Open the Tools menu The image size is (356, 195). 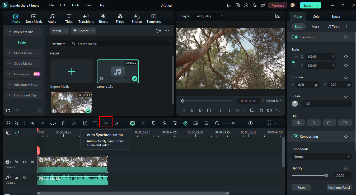(x=76, y=5)
